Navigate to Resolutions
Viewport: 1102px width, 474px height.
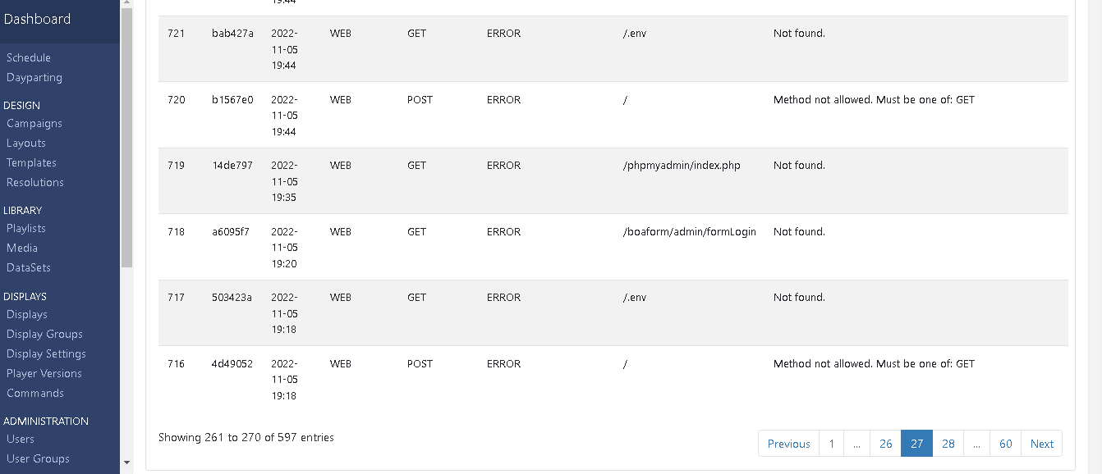pos(35,182)
